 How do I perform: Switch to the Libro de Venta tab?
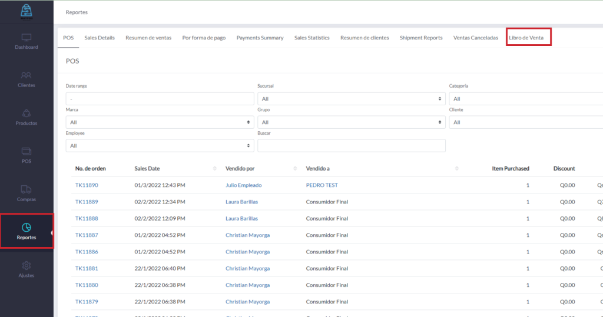coord(529,38)
